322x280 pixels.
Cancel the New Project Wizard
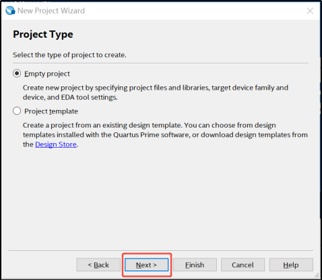click(243, 264)
